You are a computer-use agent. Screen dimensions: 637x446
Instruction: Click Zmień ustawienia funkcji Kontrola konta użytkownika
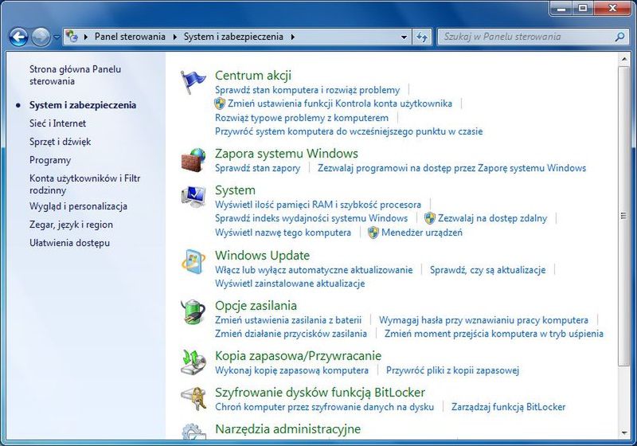click(340, 104)
